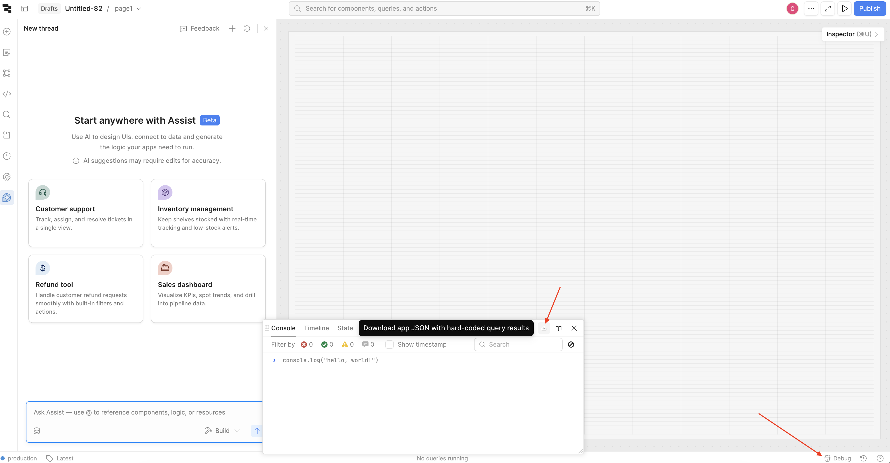Toggle the layout panel icon in top bar
Image resolution: width=890 pixels, height=463 pixels.
pos(24,9)
